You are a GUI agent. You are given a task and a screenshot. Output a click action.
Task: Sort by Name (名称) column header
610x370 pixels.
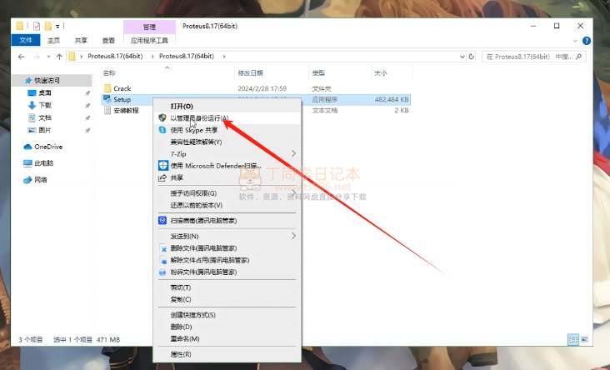(109, 73)
